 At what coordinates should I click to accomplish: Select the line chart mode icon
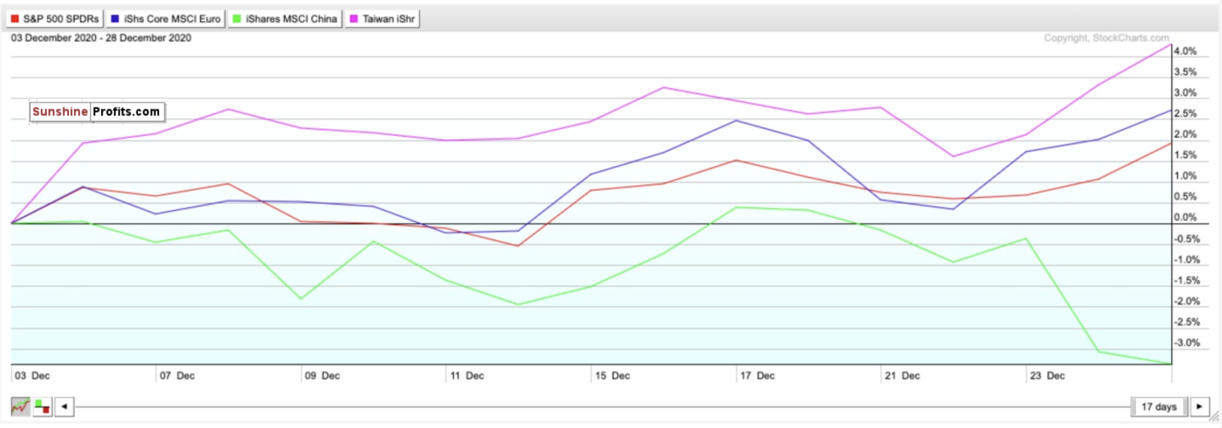[21, 407]
